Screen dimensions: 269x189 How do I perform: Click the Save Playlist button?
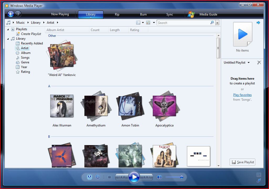click(242, 162)
